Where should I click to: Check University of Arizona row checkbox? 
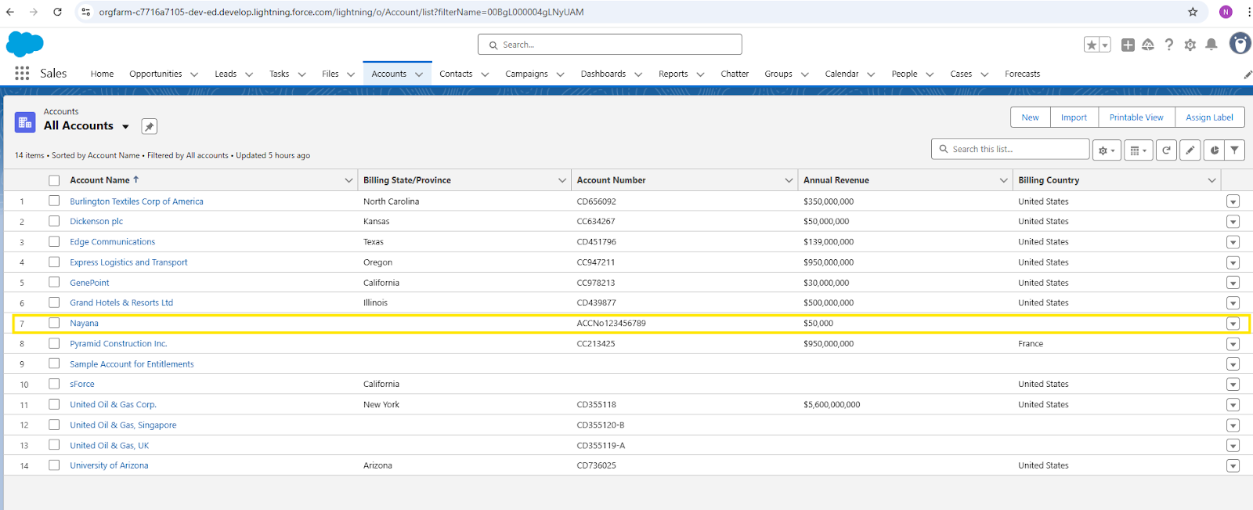pos(54,465)
